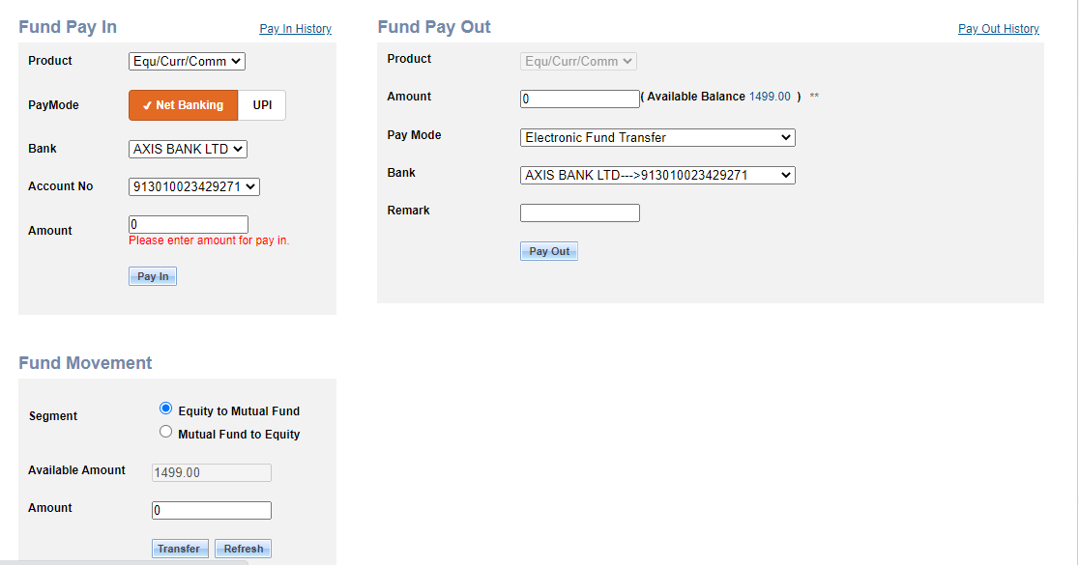Open Pay Out Bank account dropdown
This screenshot has width=1079, height=565.
pyautogui.click(x=657, y=176)
